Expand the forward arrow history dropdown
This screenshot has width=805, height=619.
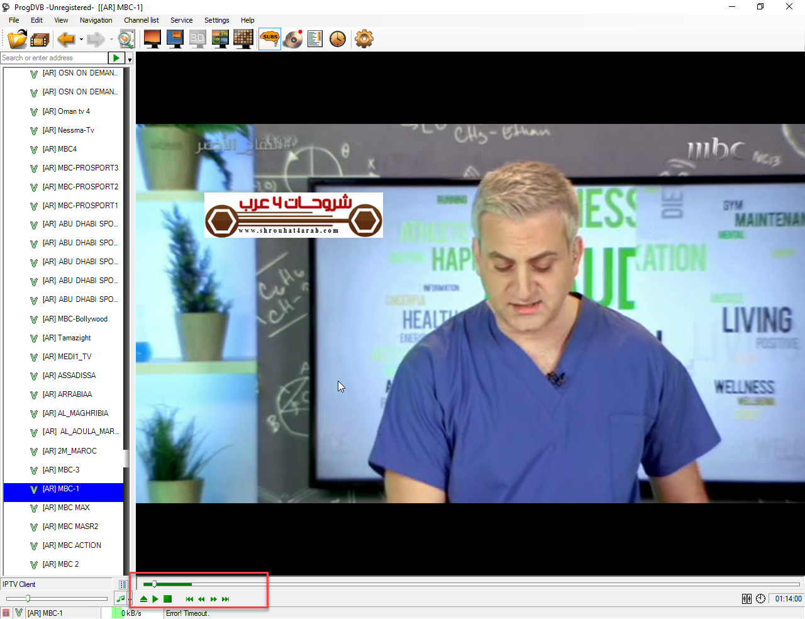point(111,40)
